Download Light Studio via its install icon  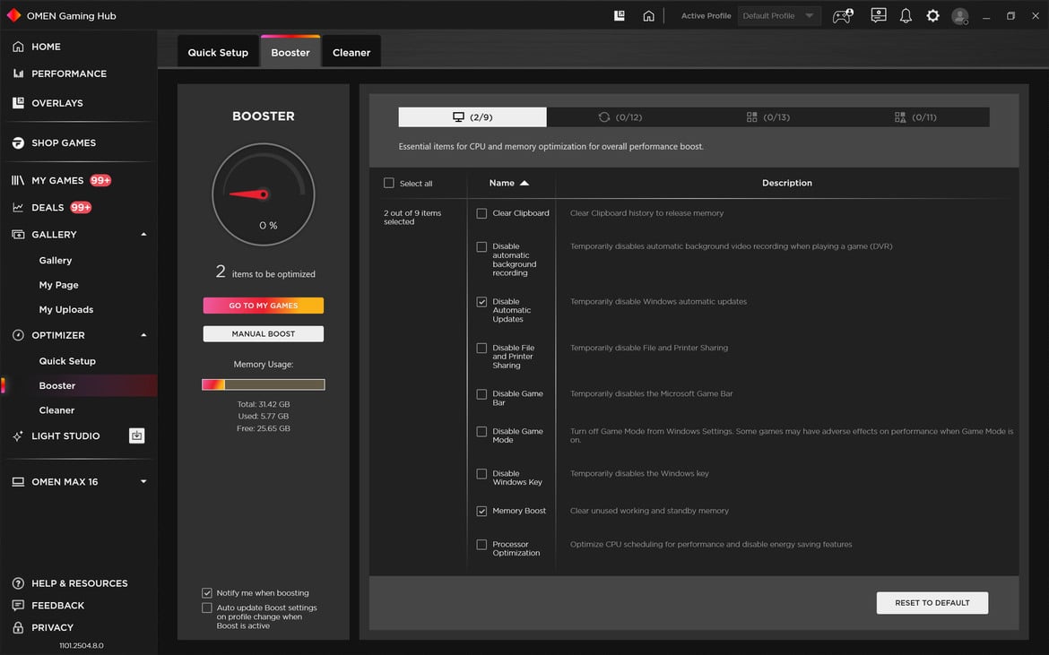136,435
